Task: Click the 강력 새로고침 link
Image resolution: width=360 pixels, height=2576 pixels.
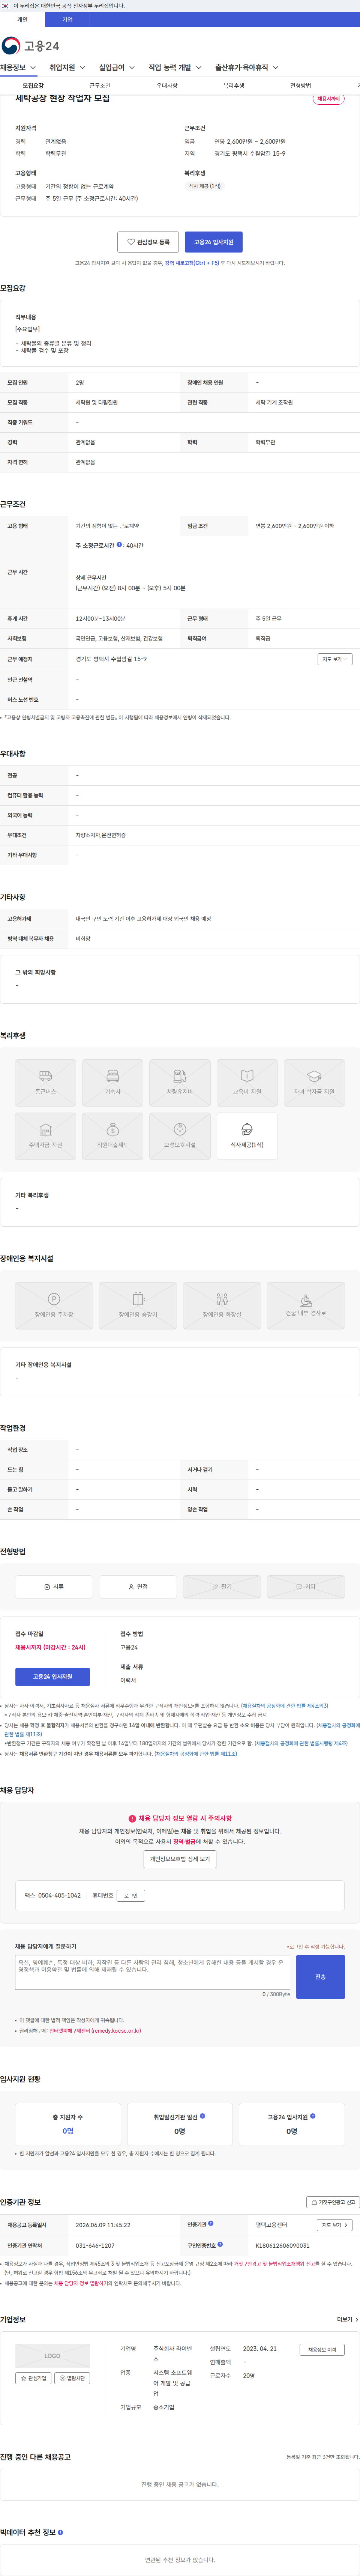Action: [x=192, y=263]
